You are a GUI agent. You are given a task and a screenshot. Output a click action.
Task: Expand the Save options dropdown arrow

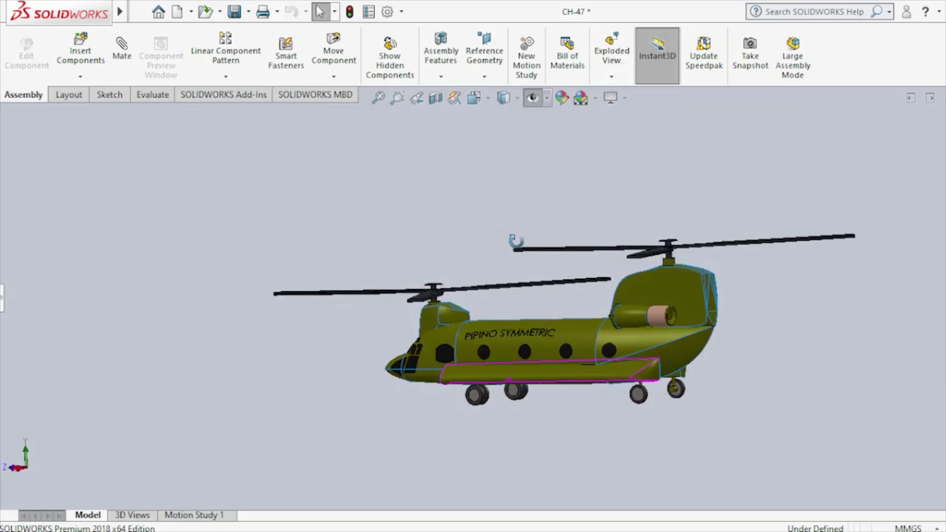pos(248,12)
